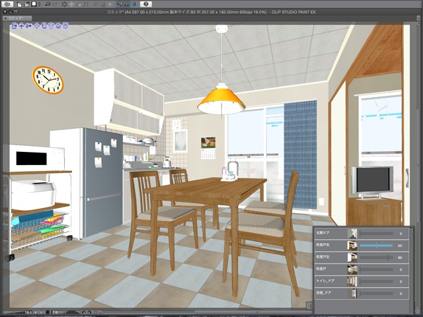Open the CLIP STUDIO support help icon
The image size is (423, 317).
pos(146,4)
